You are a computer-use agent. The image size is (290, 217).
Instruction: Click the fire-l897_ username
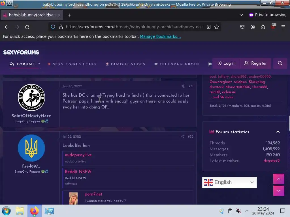click(x=31, y=166)
